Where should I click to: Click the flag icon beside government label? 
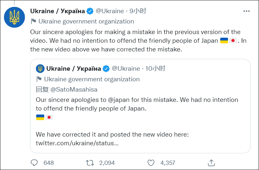(x=33, y=22)
